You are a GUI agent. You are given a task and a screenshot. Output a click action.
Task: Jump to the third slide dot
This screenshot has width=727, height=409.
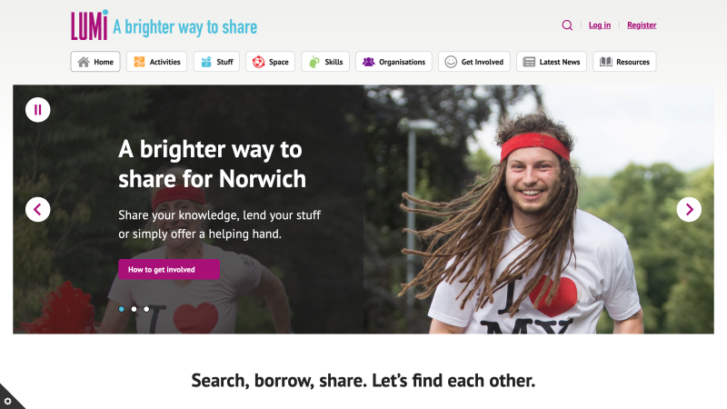tap(146, 309)
